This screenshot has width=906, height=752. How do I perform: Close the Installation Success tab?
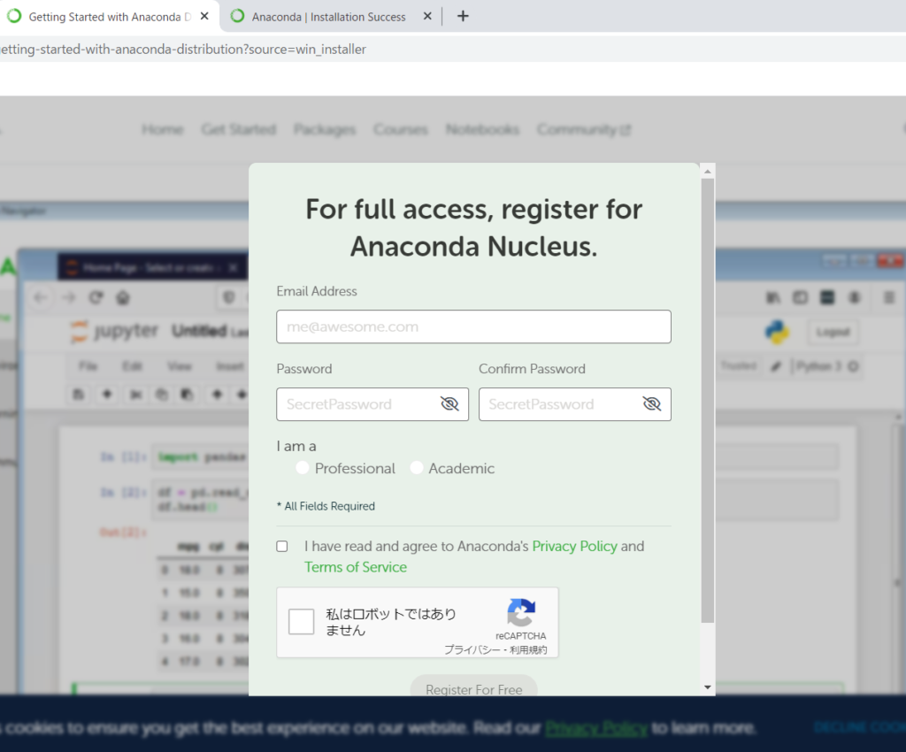click(427, 16)
